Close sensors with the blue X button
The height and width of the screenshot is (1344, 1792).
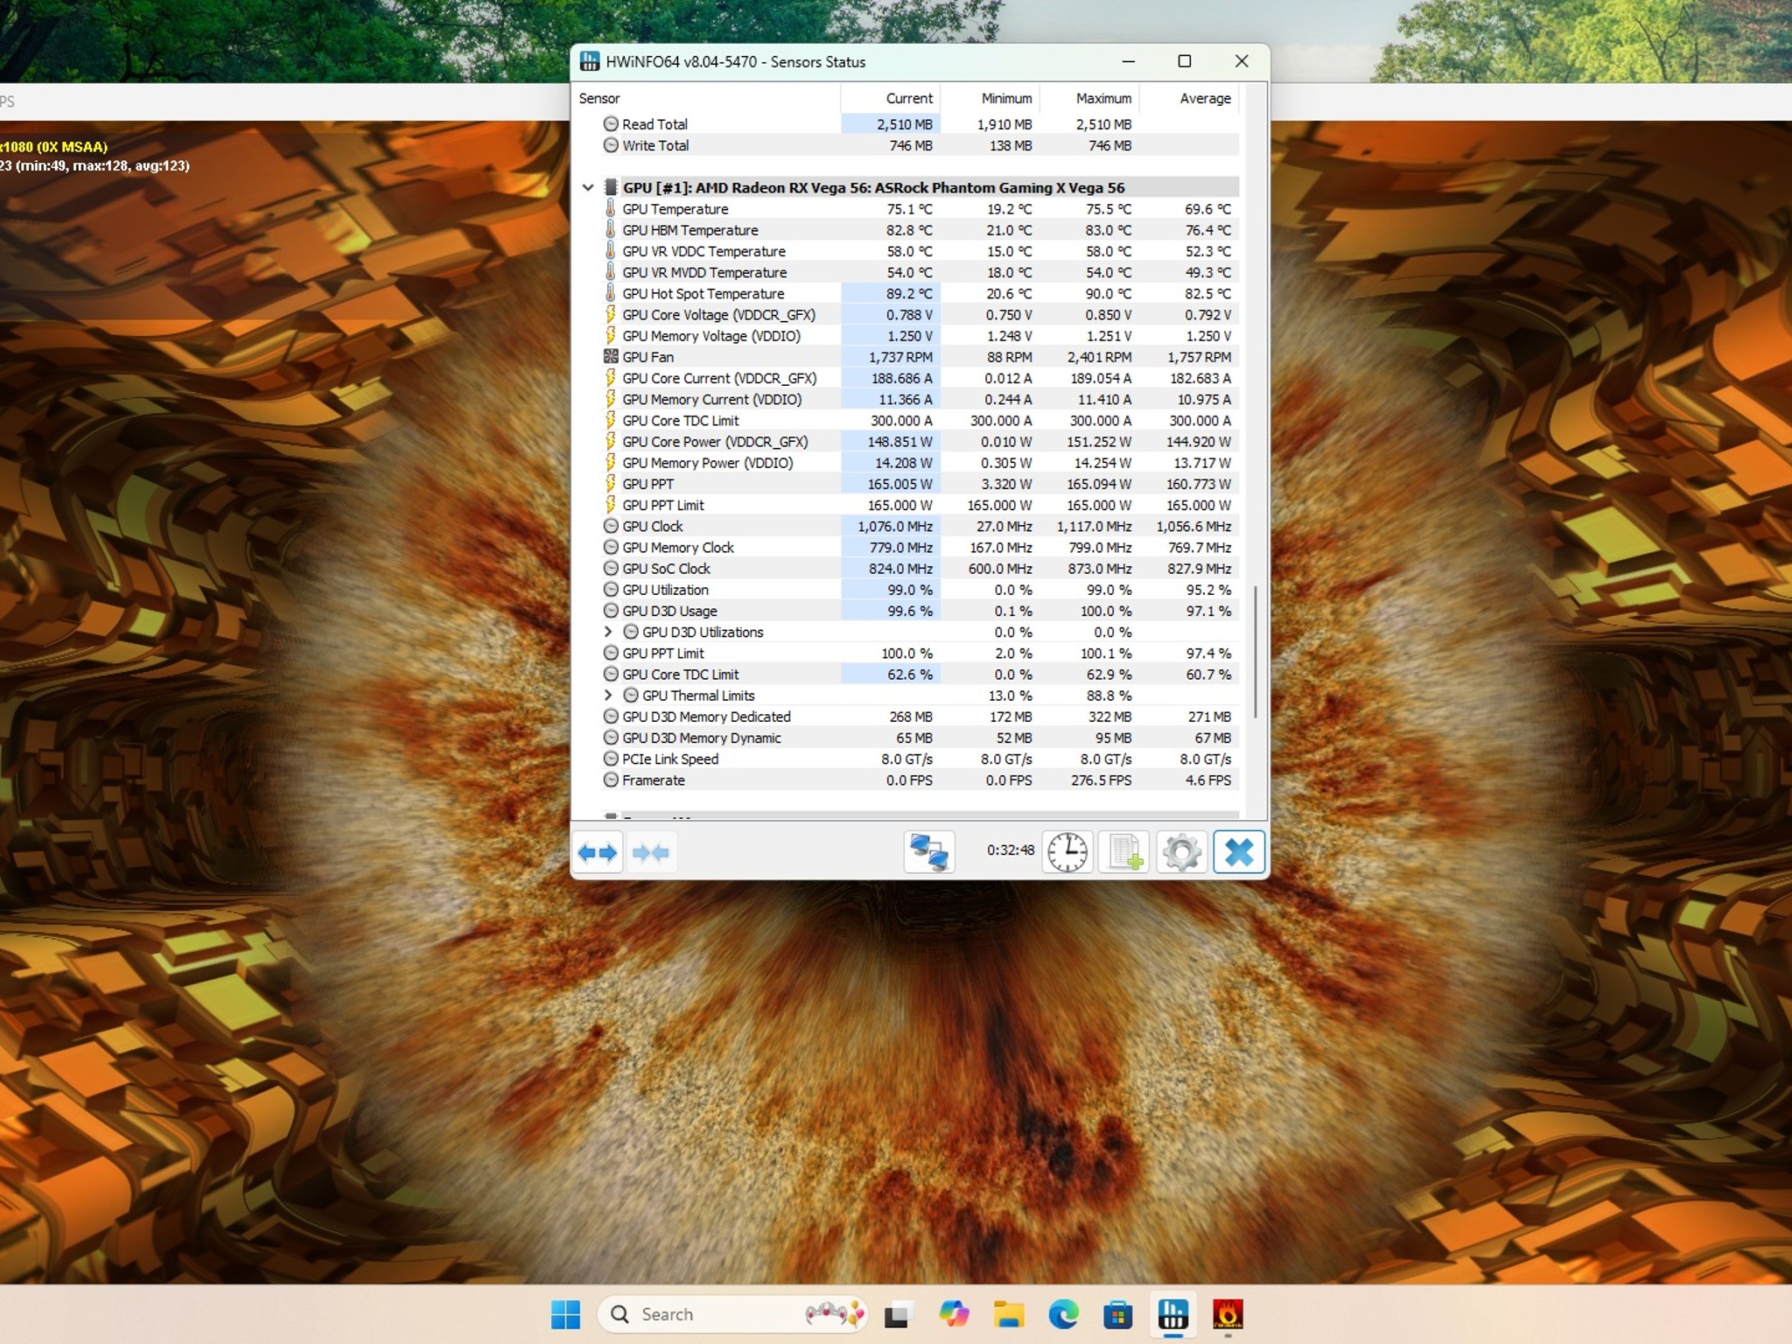tap(1239, 852)
